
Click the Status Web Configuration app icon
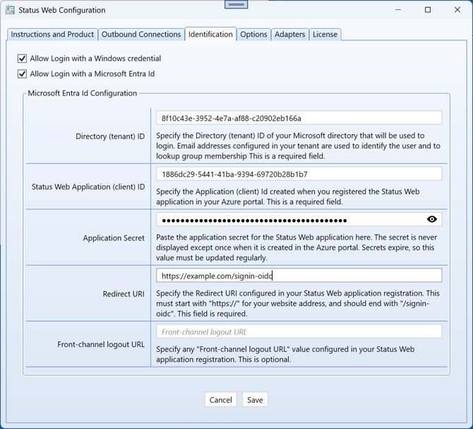point(10,10)
